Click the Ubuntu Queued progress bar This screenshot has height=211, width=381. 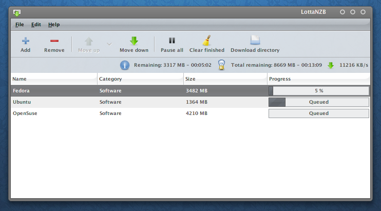319,102
